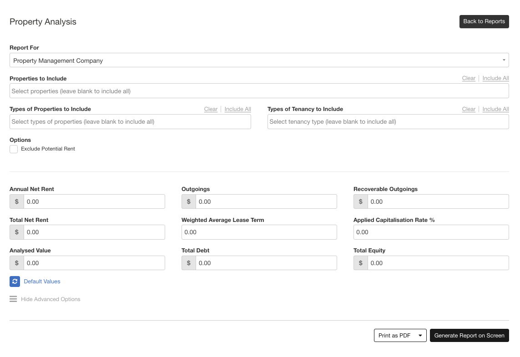Click Clear above Properties to Include
Image resolution: width=520 pixels, height=357 pixels.
pos(469,78)
